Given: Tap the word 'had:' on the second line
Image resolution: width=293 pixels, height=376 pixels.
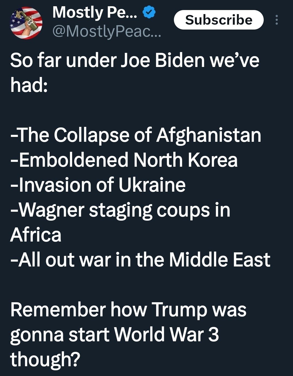Looking at the screenshot, I should coord(29,85).
